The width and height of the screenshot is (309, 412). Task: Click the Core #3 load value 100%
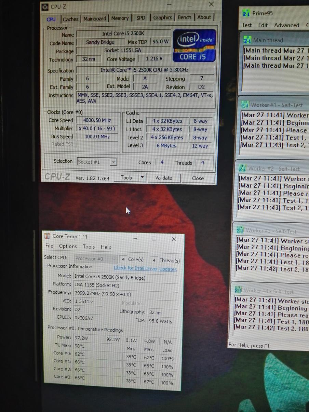(x=167, y=383)
